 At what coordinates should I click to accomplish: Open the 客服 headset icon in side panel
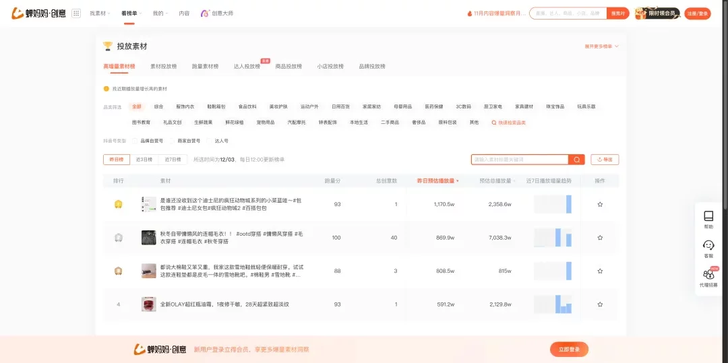click(708, 244)
